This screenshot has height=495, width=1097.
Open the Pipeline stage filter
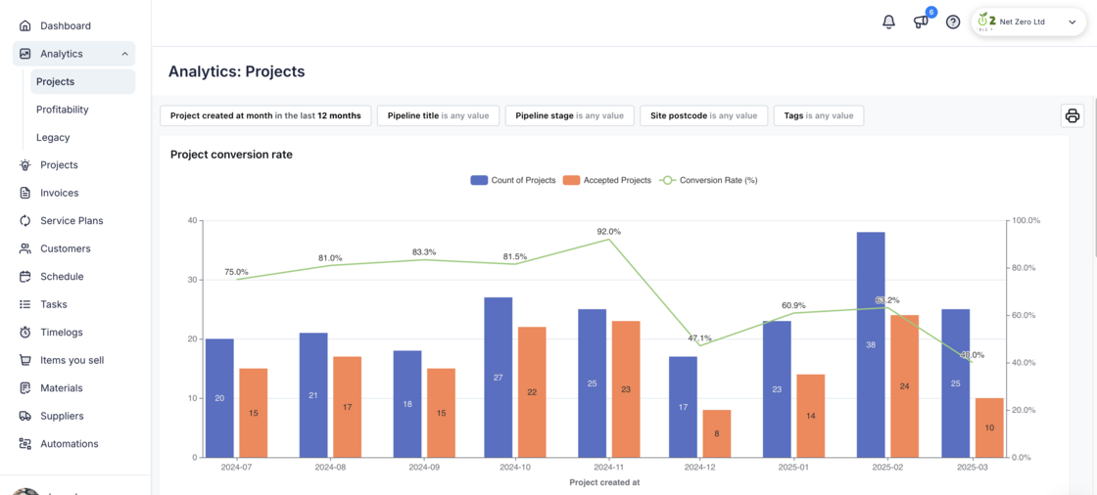coord(569,115)
